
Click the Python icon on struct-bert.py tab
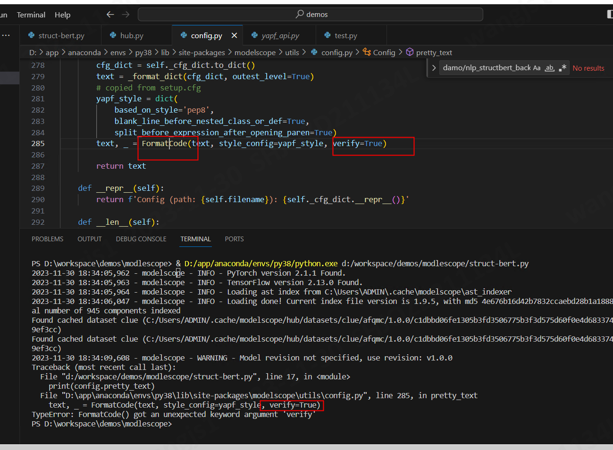31,35
